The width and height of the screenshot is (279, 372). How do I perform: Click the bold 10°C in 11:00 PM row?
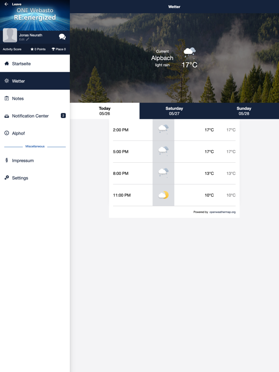point(209,195)
